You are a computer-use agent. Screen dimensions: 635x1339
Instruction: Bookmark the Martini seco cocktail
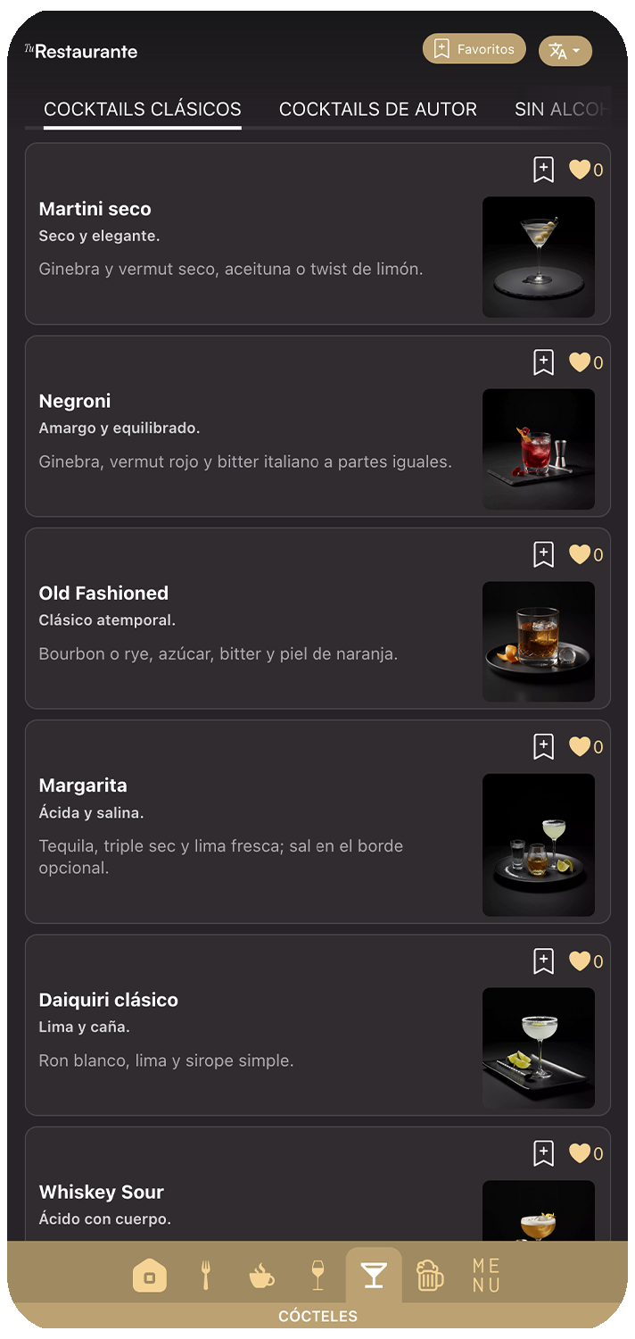pos(543,170)
